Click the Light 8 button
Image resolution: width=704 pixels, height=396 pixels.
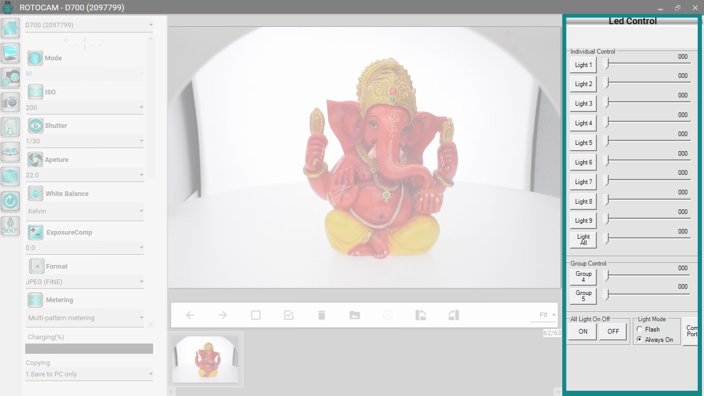coord(583,202)
